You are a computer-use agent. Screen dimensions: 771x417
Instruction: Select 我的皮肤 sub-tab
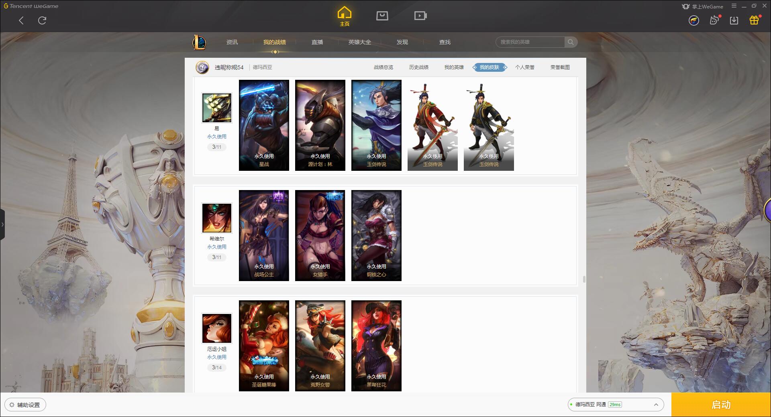point(490,67)
